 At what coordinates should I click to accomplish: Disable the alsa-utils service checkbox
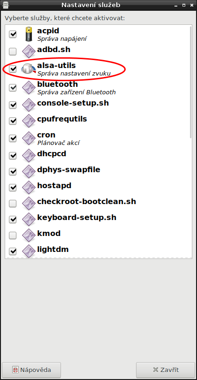click(13, 69)
